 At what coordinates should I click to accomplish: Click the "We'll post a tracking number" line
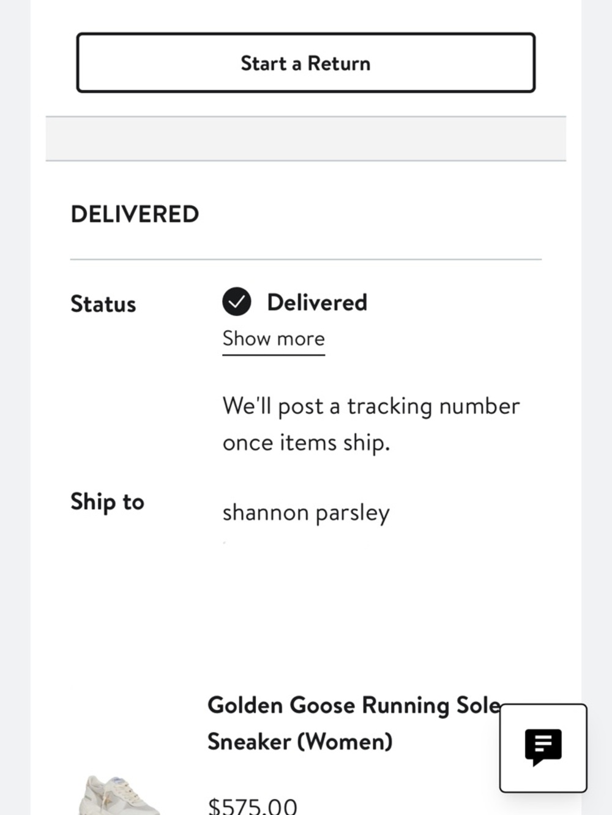click(371, 406)
